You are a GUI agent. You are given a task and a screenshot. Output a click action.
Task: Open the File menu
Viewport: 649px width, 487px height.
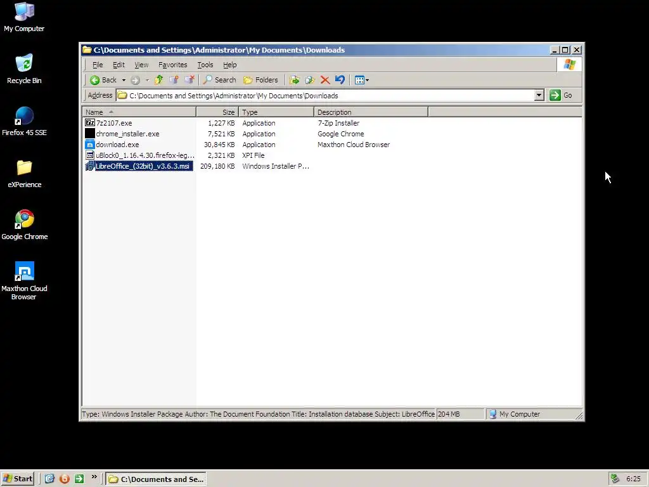coord(98,65)
